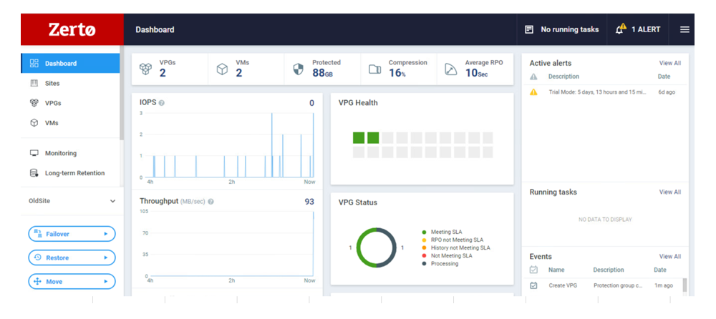Click the VPGs count 2
Screen dimensions: 716x319
(163, 73)
